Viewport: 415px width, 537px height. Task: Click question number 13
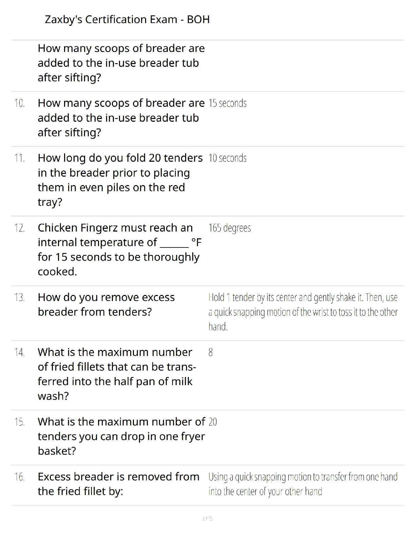[20, 297]
